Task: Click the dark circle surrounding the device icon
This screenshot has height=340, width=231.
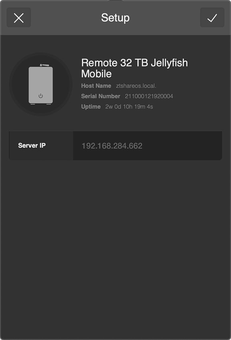Action: [41, 84]
